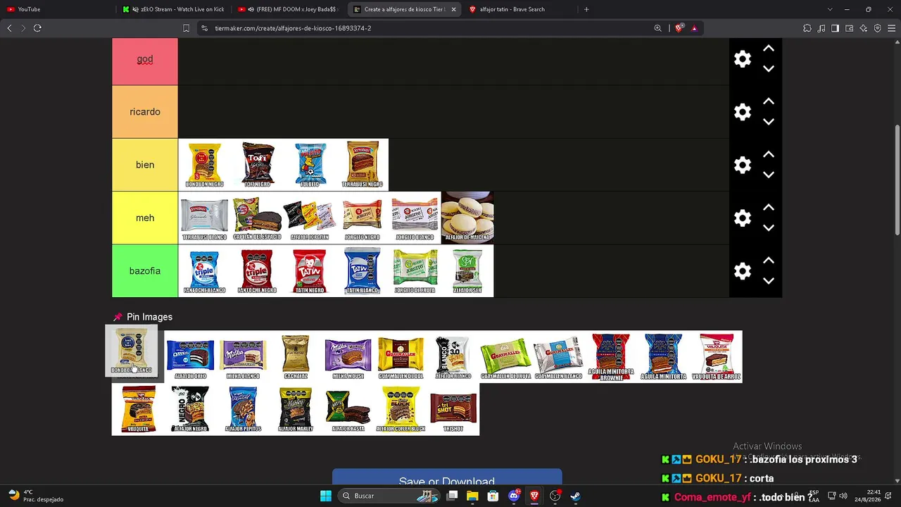Select the Vauquita de Arroz image
901x507 pixels.
point(716,356)
